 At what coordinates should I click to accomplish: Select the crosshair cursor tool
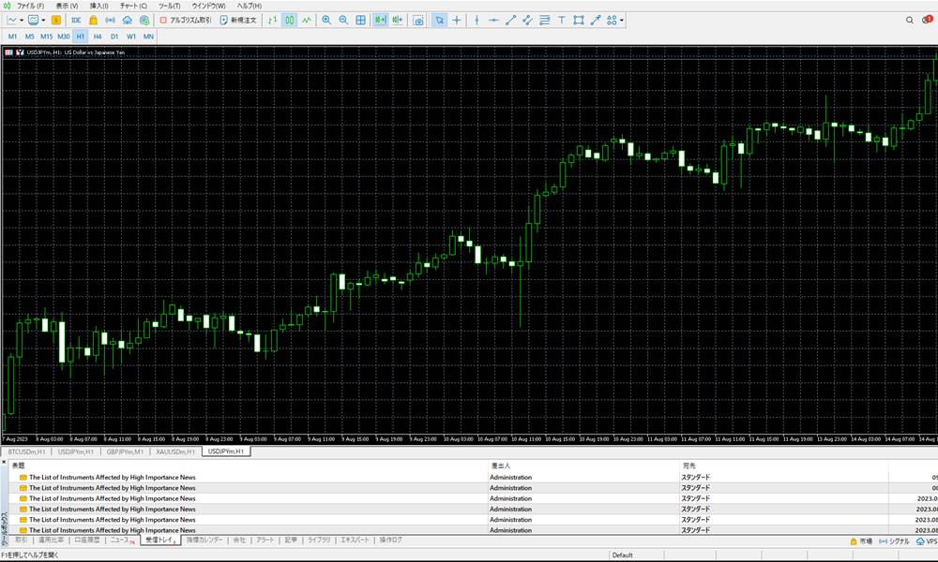(x=457, y=20)
